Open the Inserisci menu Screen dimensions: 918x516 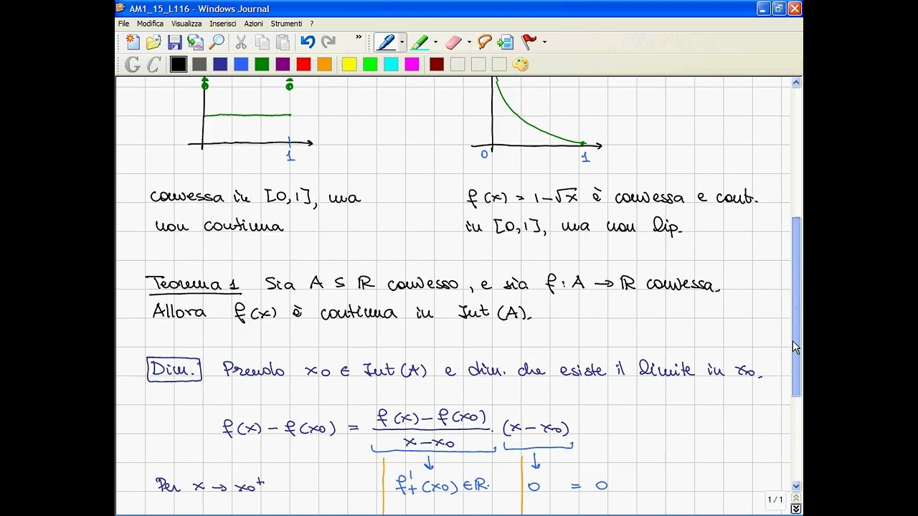(223, 24)
